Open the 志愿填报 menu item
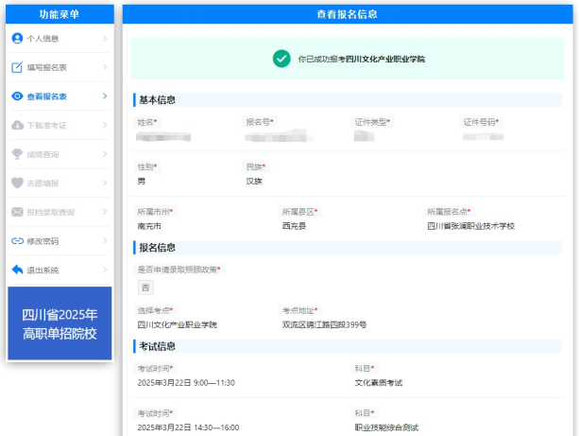Viewport: 579px width, 436px height. 60,183
